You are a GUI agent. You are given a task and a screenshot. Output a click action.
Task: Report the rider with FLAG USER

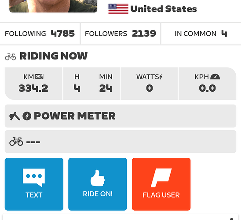[x=161, y=184]
